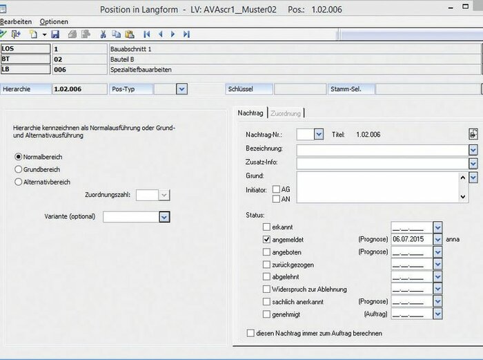
Task: Open date picker for genehmigt Auftrag
Action: [x=437, y=314]
